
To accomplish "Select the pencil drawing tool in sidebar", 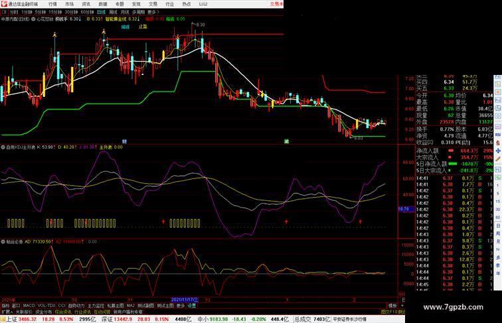I will coord(498,159).
